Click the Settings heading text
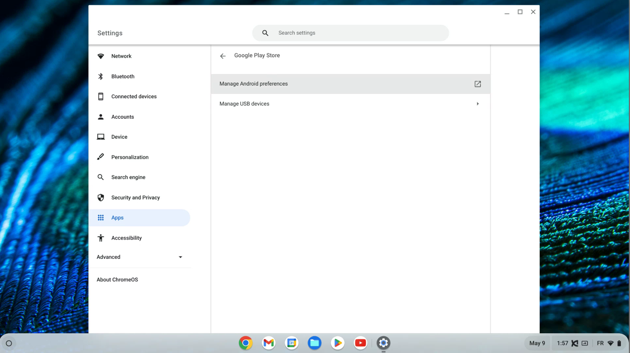The height and width of the screenshot is (353, 630). (110, 33)
